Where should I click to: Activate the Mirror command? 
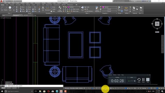click(x=29, y=9)
